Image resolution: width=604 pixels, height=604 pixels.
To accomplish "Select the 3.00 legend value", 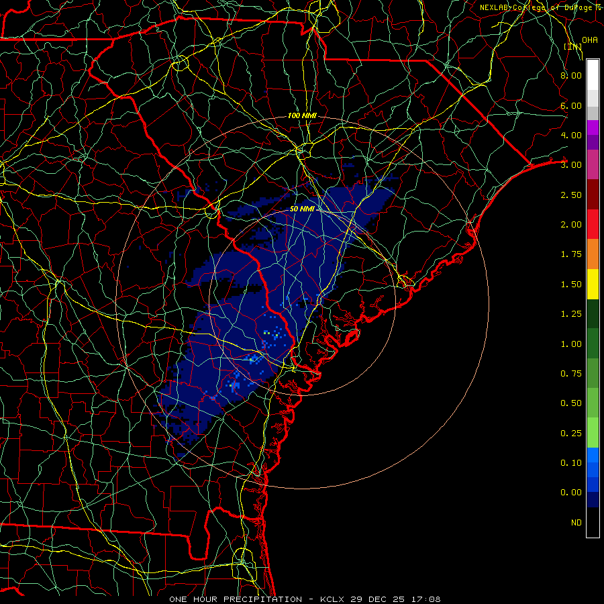I will pos(571,165).
